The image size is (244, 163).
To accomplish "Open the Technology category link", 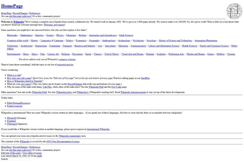I will point(13,46).
